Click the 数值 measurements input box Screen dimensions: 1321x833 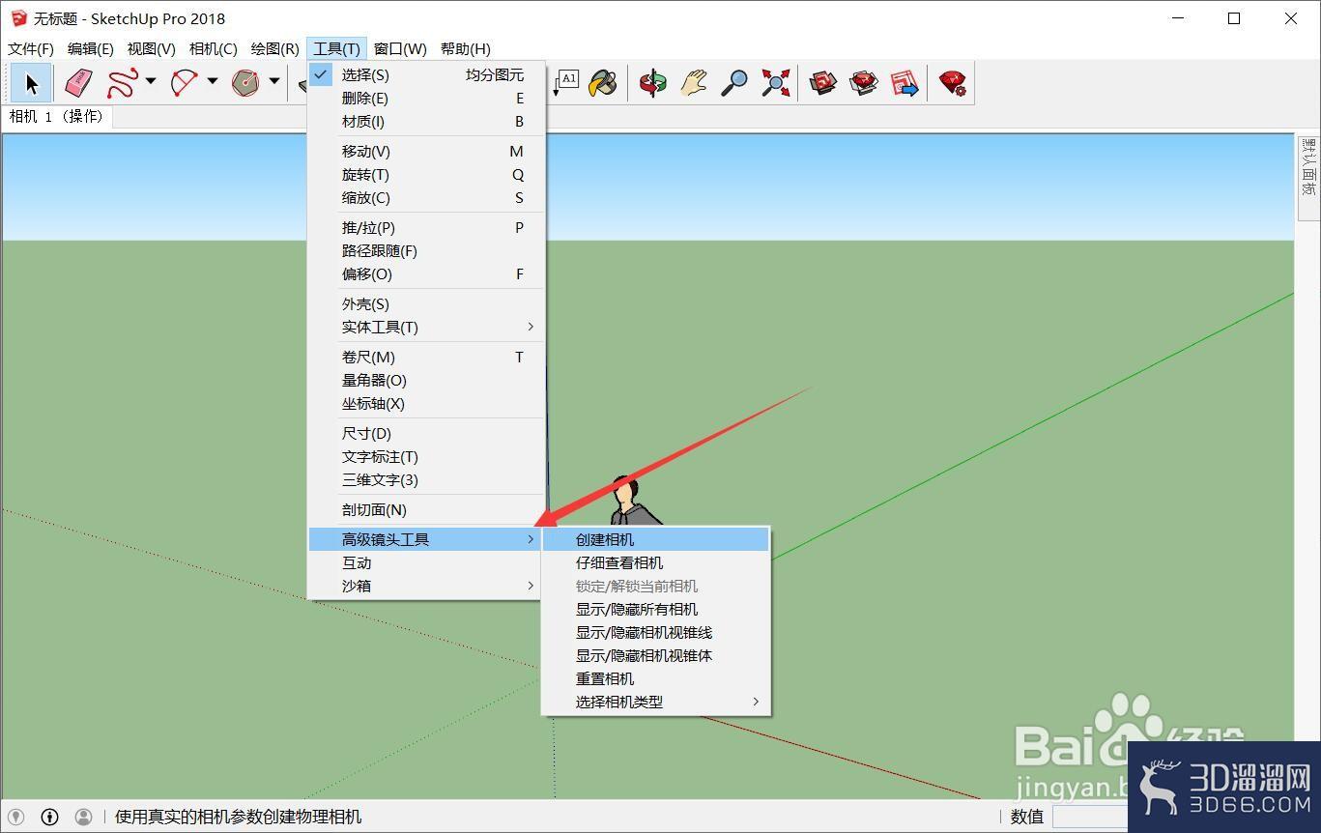tap(1090, 817)
